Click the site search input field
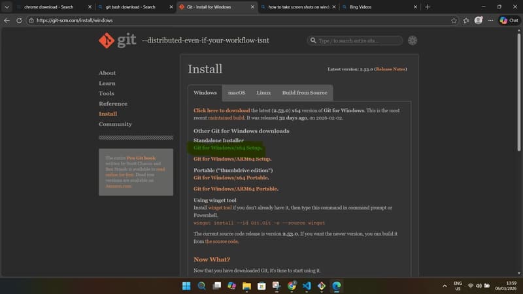523x294 pixels. tap(355, 41)
